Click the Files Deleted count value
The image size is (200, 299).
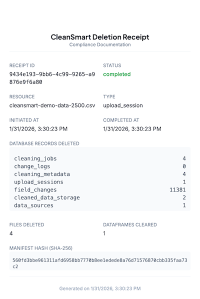point(11,233)
